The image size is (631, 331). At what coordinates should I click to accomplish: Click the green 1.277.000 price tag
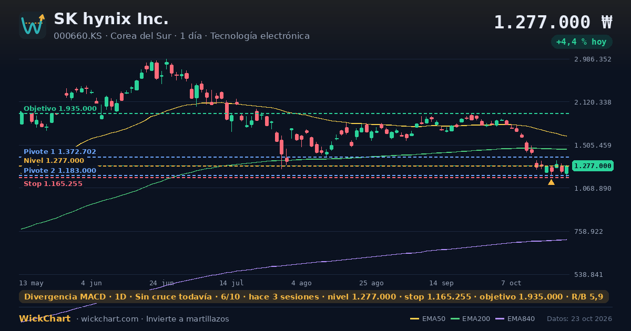(593, 166)
